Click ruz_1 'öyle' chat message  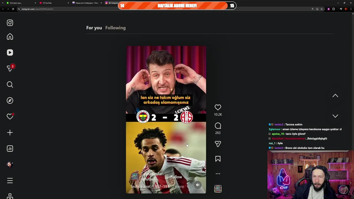click(x=276, y=143)
